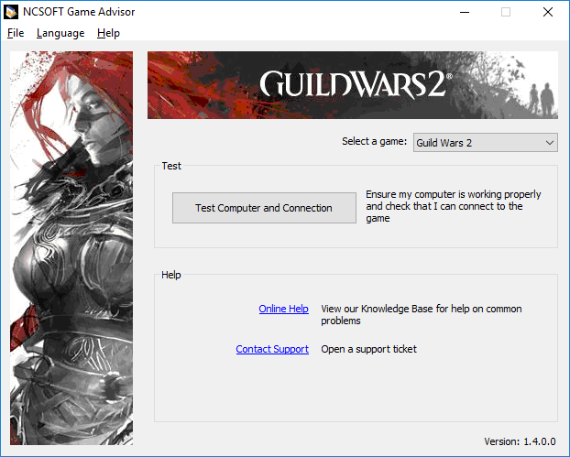Click the red-haired character artwork
The width and height of the screenshot is (570, 457).
pos(71,248)
